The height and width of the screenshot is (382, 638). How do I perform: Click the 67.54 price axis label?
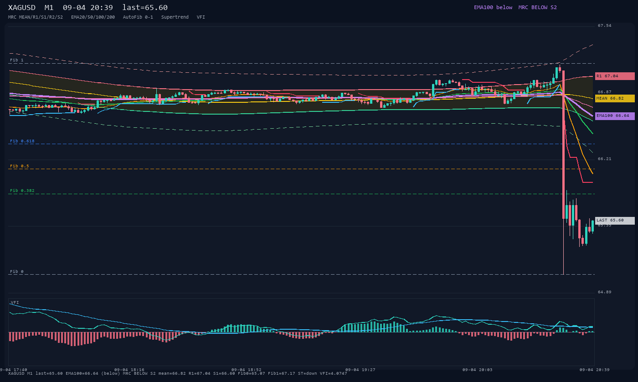tap(605, 25)
